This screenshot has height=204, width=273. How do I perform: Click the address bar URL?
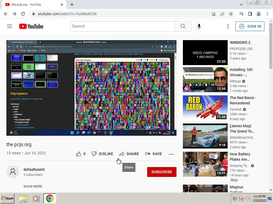pyautogui.click(x=67, y=14)
